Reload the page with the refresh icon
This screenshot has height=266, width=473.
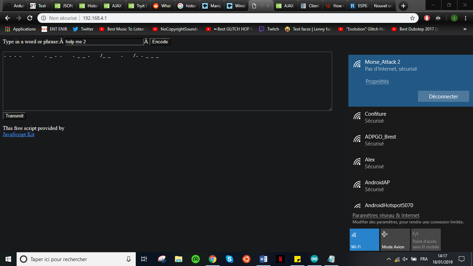(30, 18)
